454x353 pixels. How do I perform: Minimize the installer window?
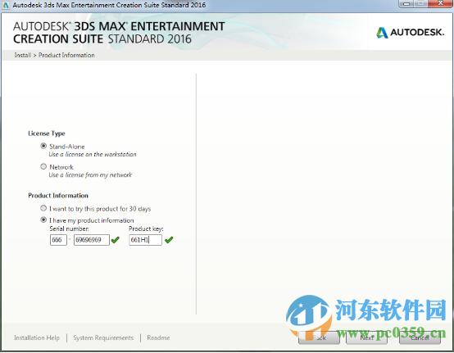pyautogui.click(x=406, y=3)
